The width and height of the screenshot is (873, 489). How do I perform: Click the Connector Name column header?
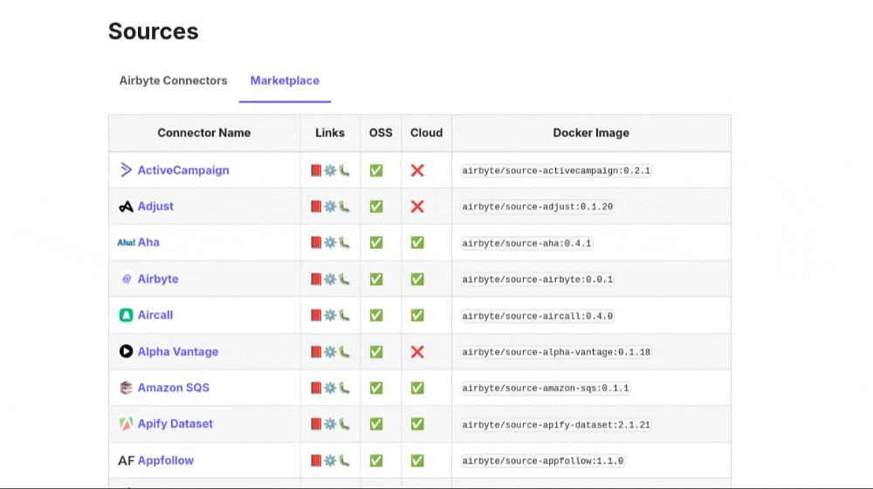point(203,133)
